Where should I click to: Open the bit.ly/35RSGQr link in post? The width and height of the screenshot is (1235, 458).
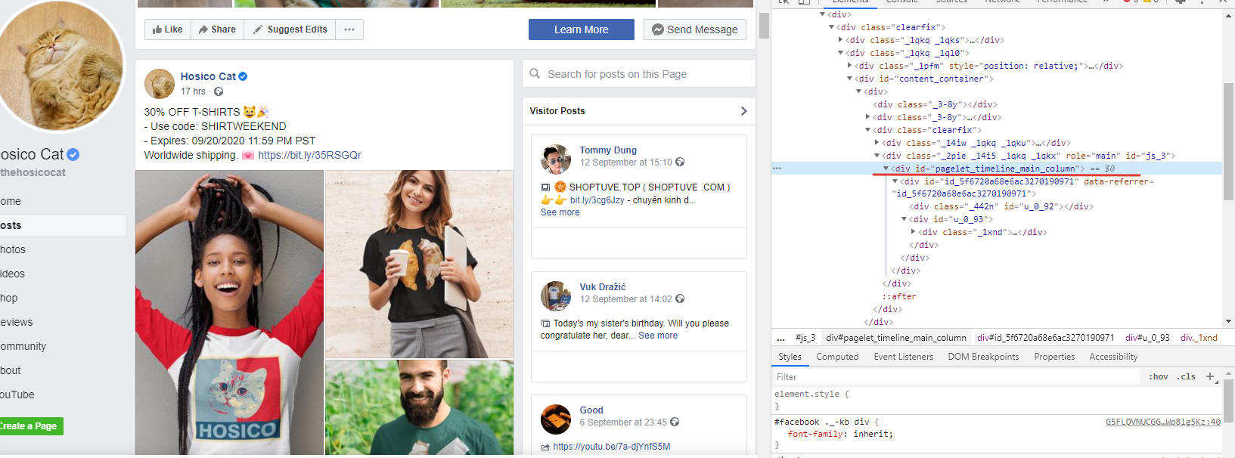tap(309, 155)
